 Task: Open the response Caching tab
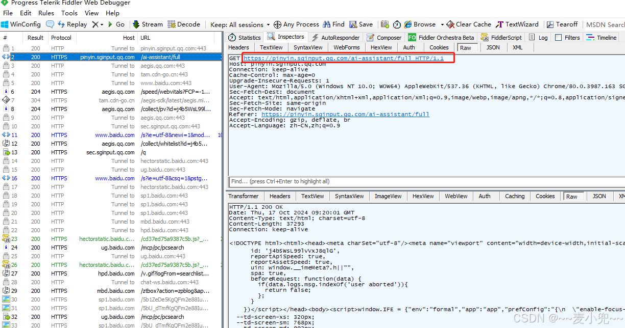[515, 196]
